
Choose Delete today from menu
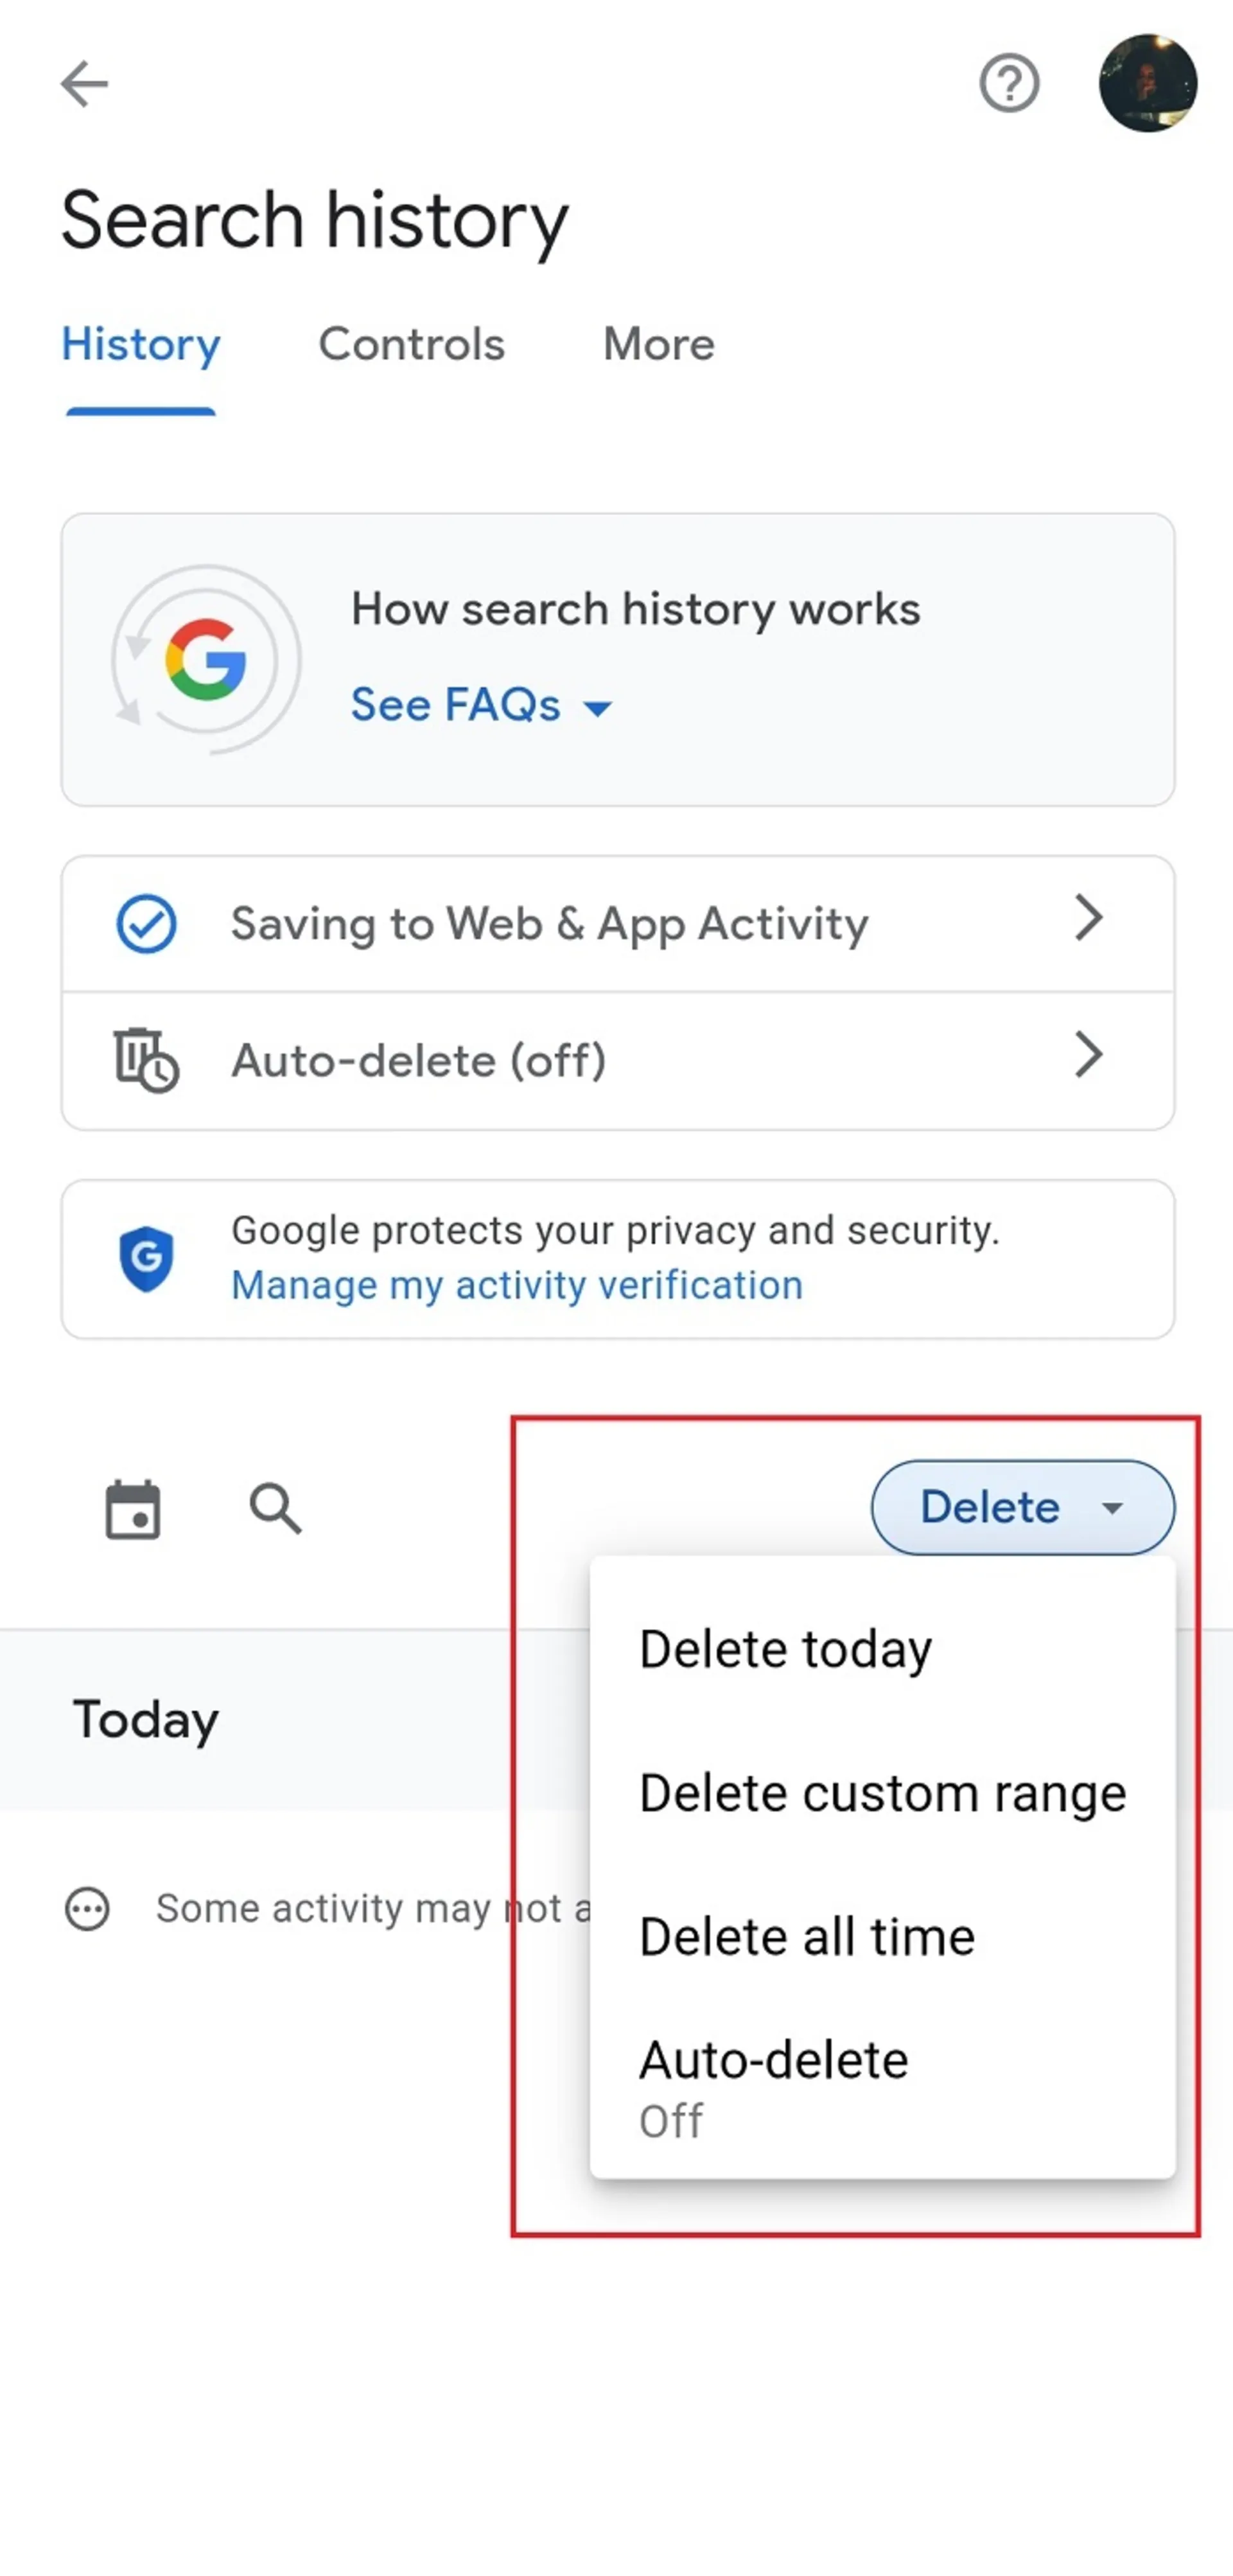[785, 1649]
